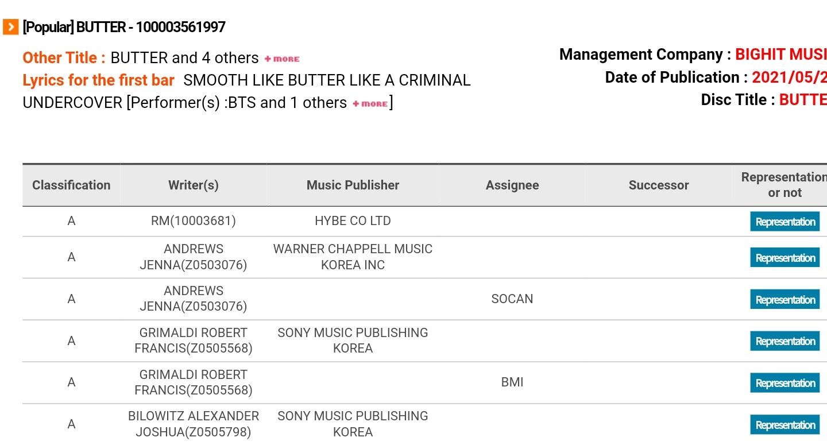
Task: Click the orange arrow icon beside BUTTER title
Action: 10,26
